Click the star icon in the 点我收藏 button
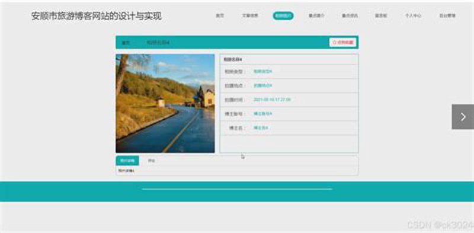This screenshot has width=474, height=233. point(334,43)
